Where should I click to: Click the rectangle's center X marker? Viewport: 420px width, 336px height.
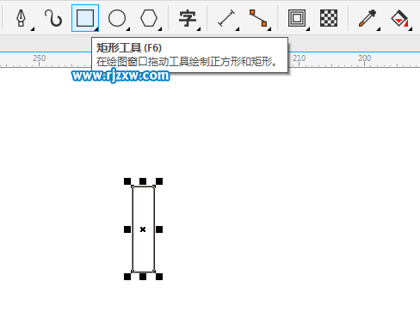[x=143, y=229]
